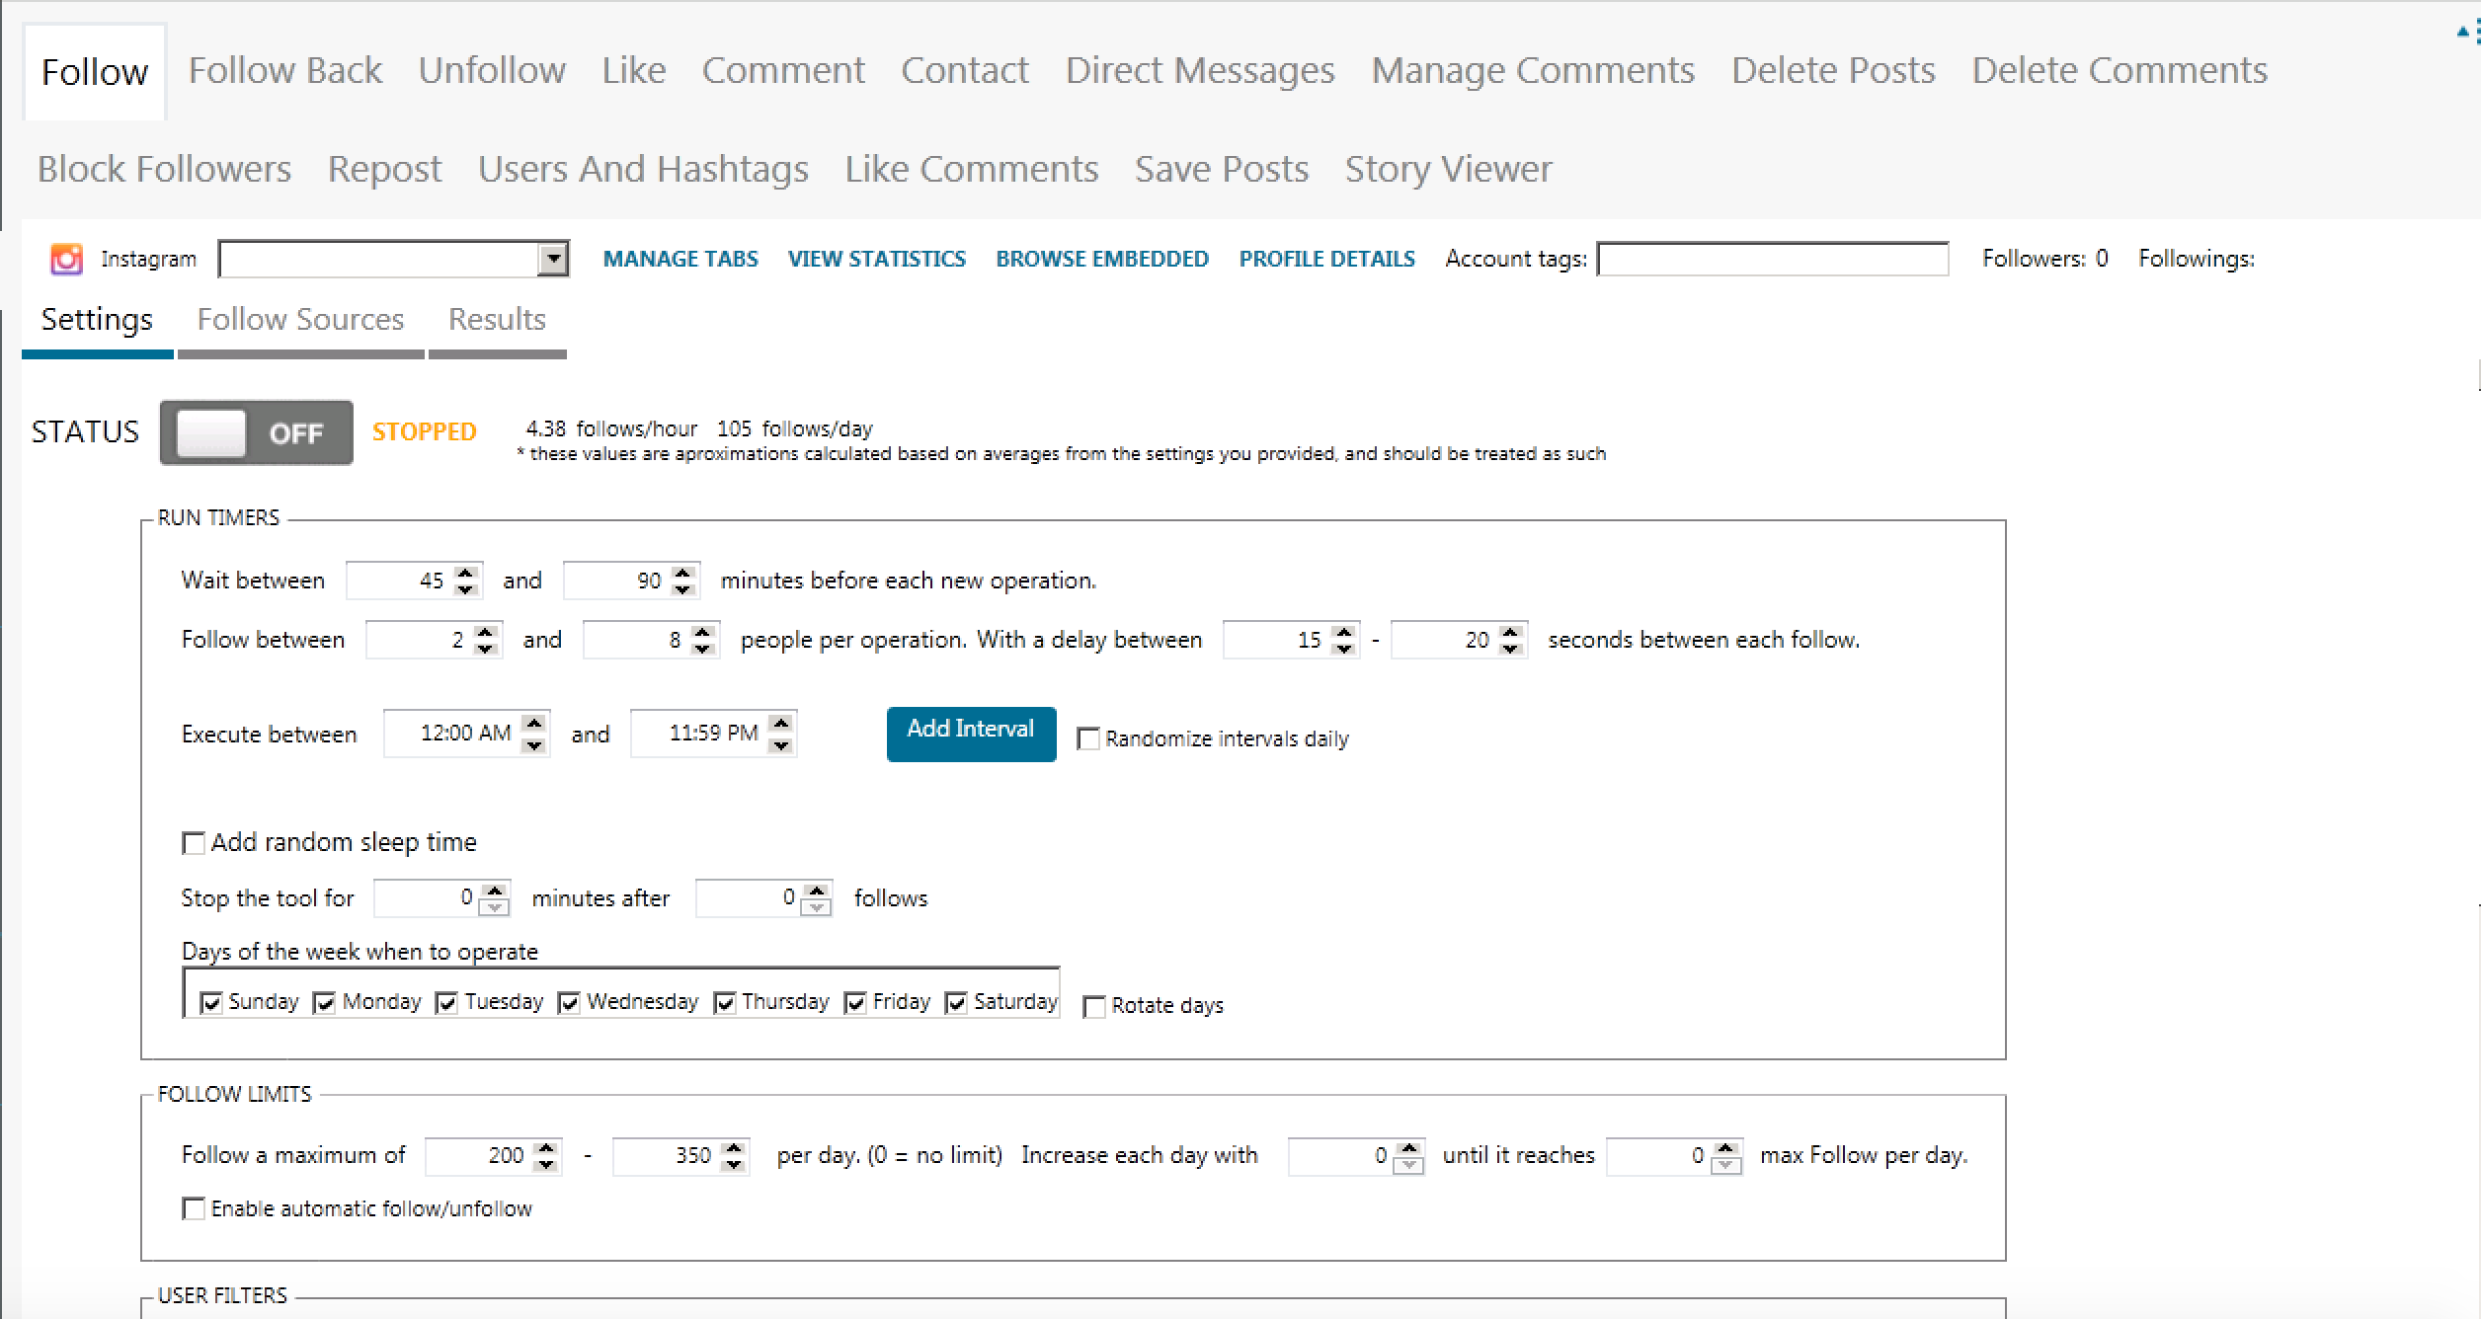2481x1319 pixels.
Task: Increase the maximum people per operation
Action: pos(702,632)
